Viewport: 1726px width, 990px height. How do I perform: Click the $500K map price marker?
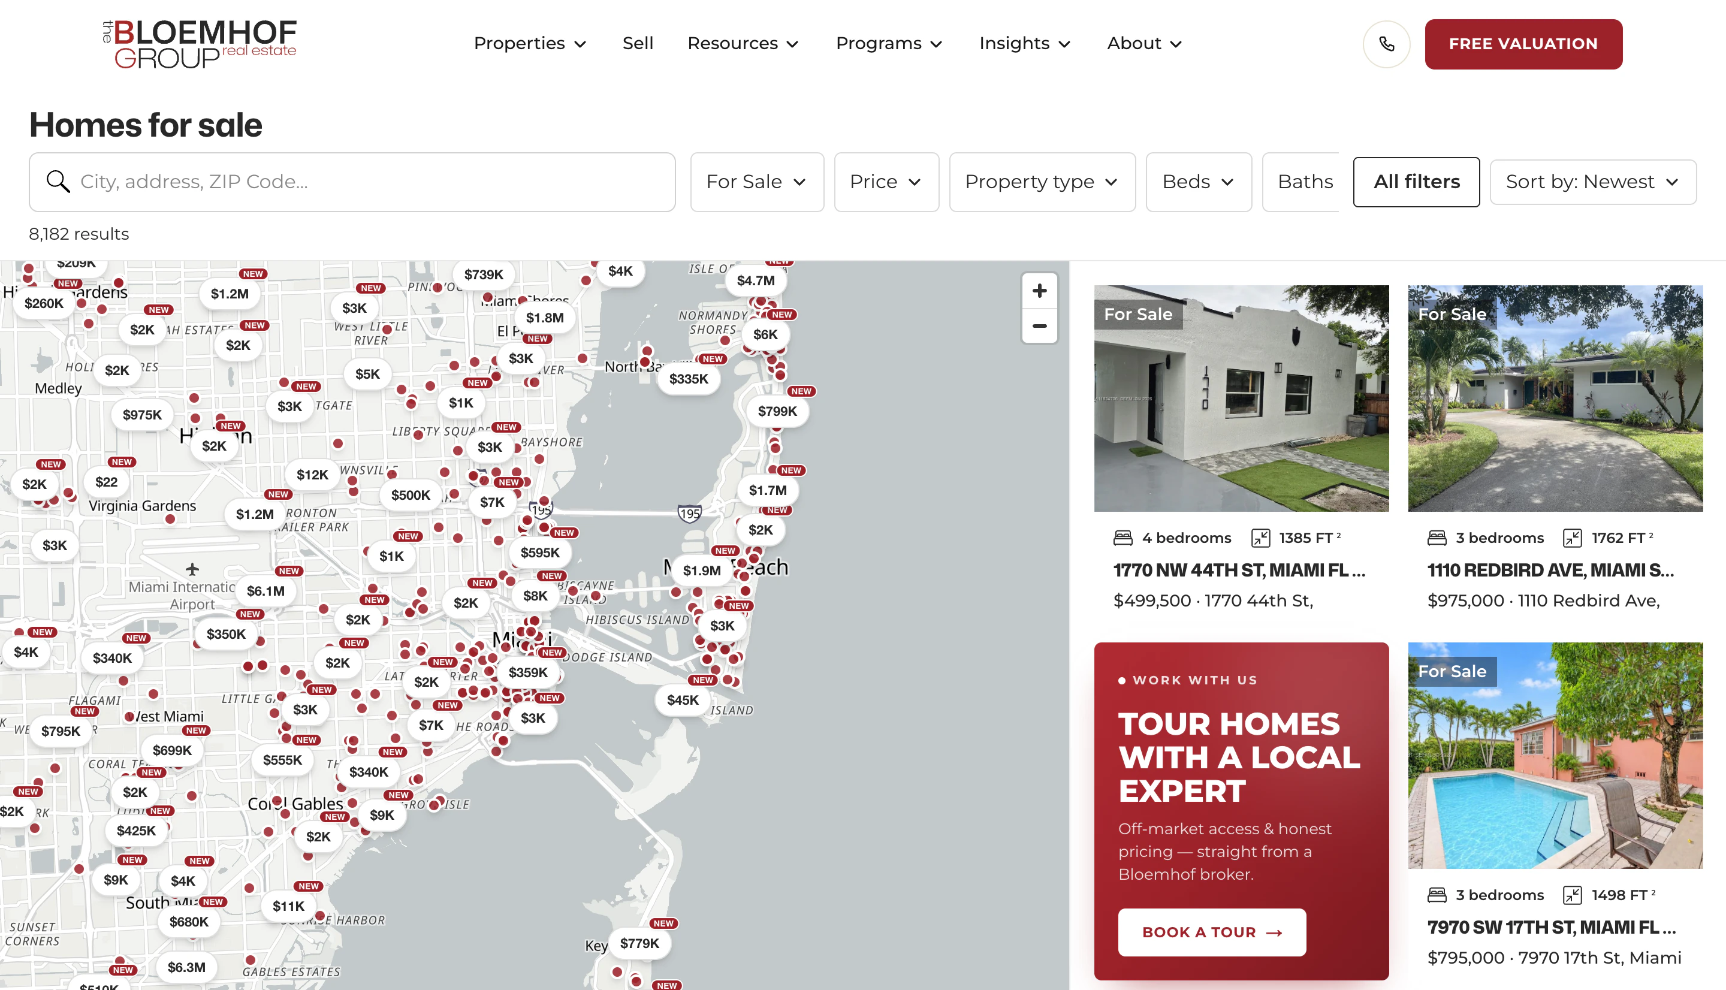(x=410, y=495)
